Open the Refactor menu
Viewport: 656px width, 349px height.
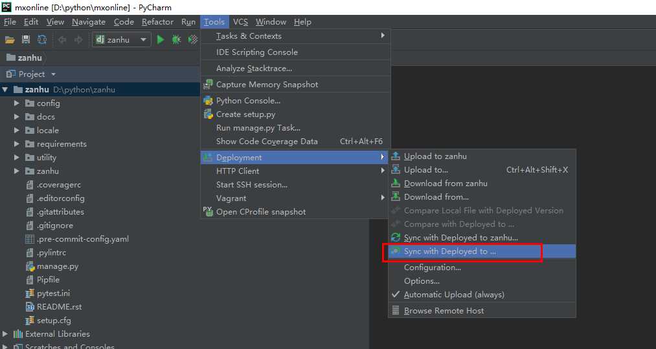point(158,22)
